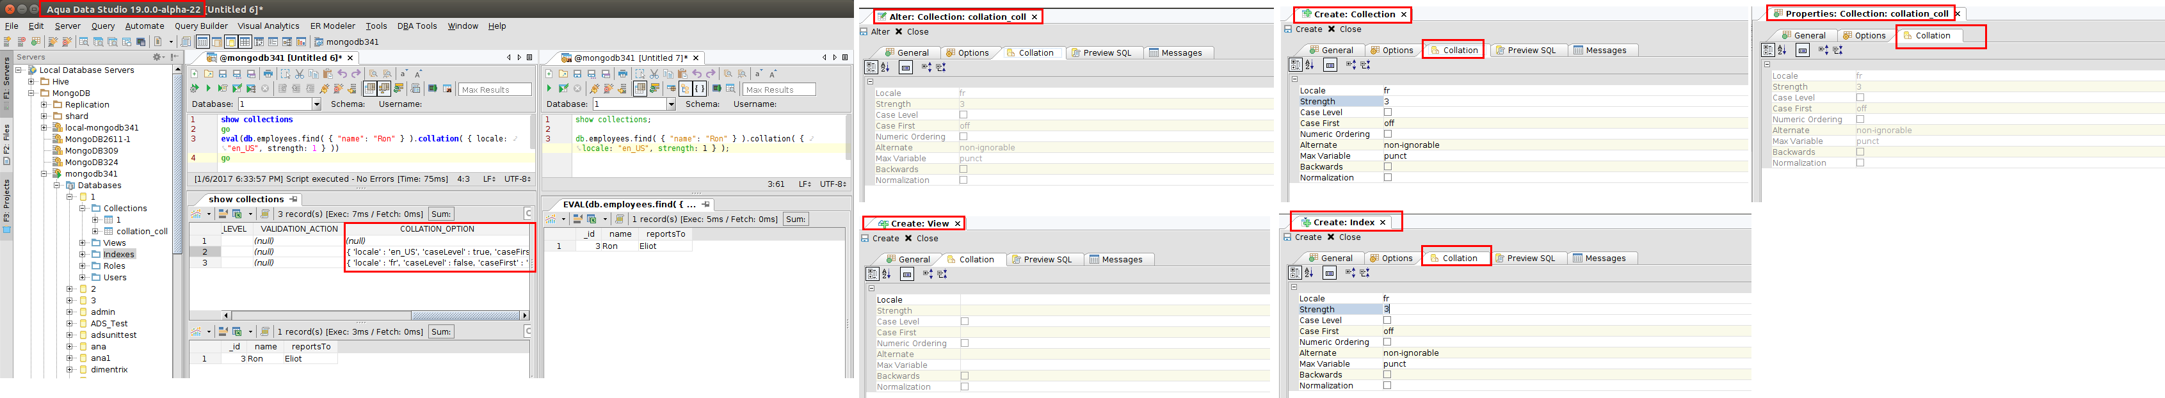Click the Redo icon in Untitled 6 editor toolbar
The width and height of the screenshot is (2165, 398).
[357, 74]
